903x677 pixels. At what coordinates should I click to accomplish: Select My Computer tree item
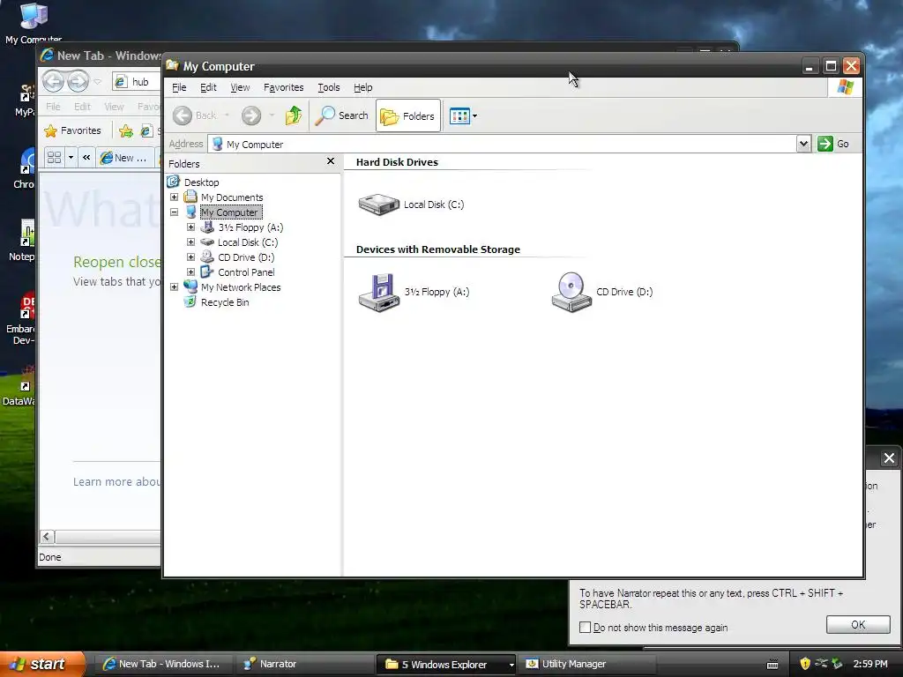[x=231, y=212]
